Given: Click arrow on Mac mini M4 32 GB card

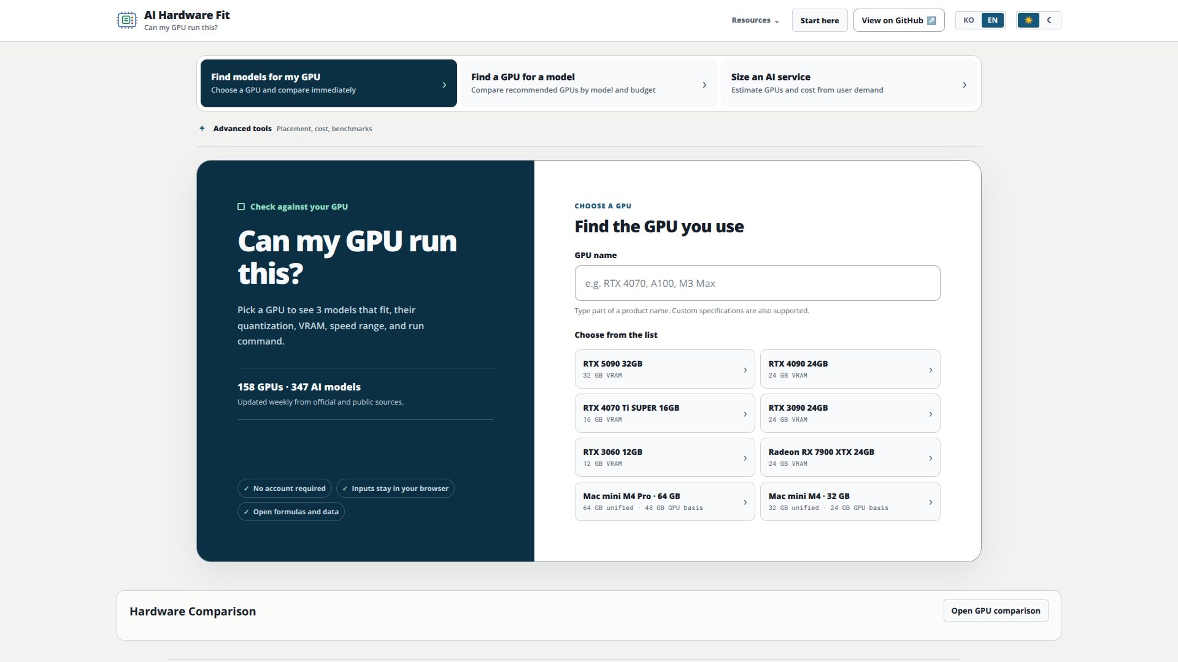Looking at the screenshot, I should tap(931, 502).
